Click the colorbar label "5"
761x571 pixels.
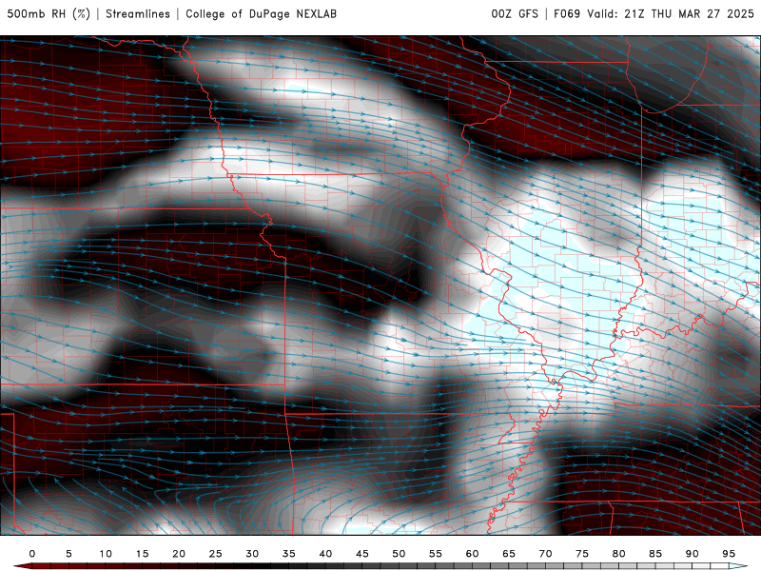tap(68, 554)
